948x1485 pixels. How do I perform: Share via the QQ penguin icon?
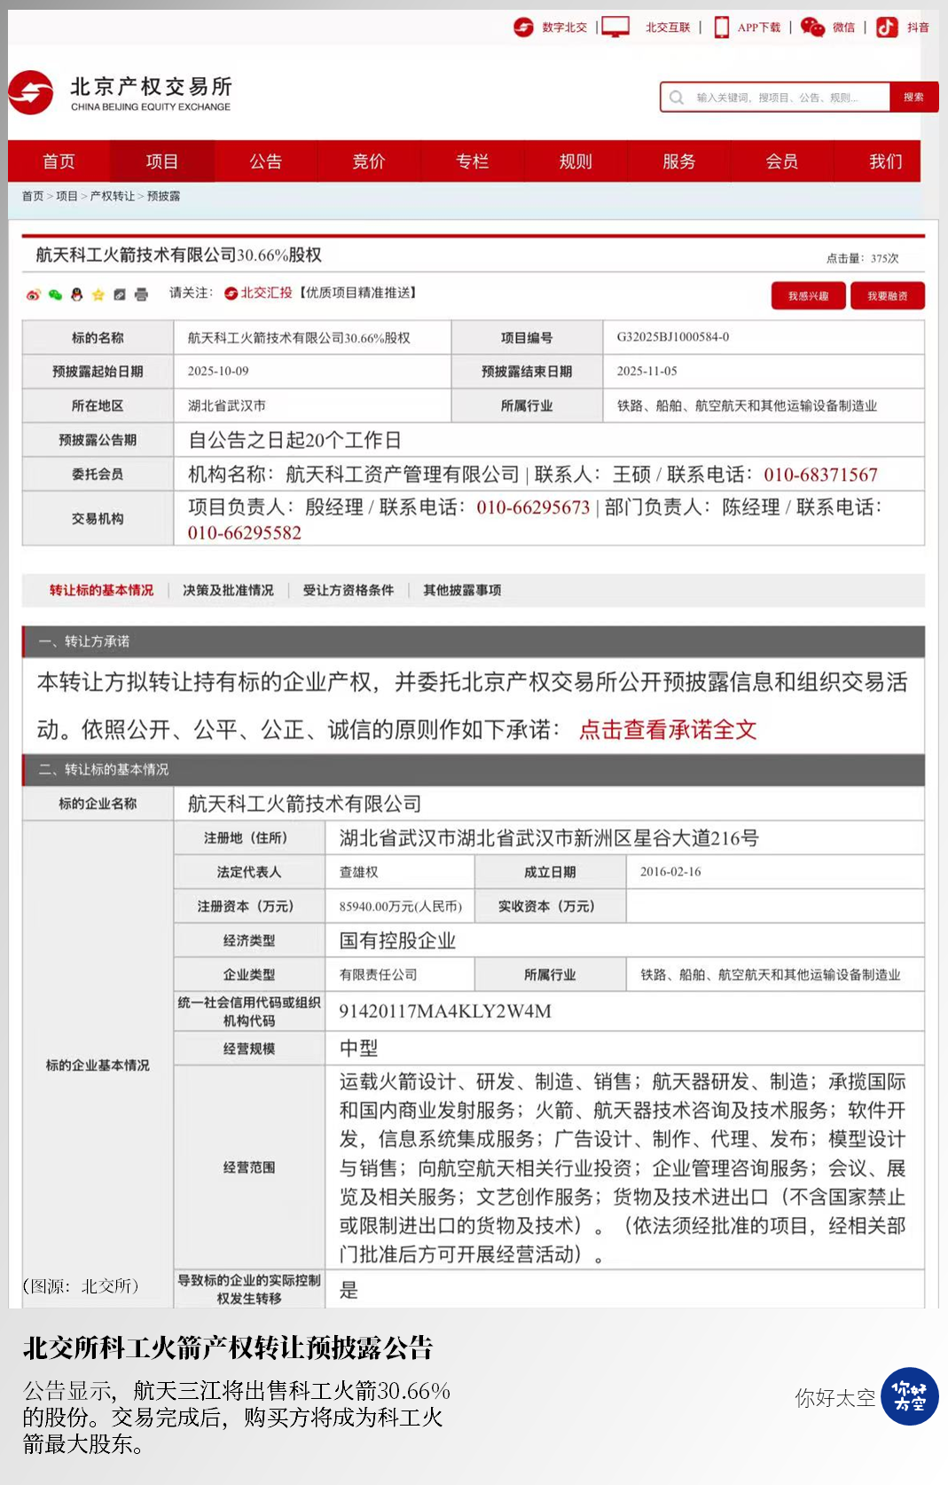click(x=77, y=295)
